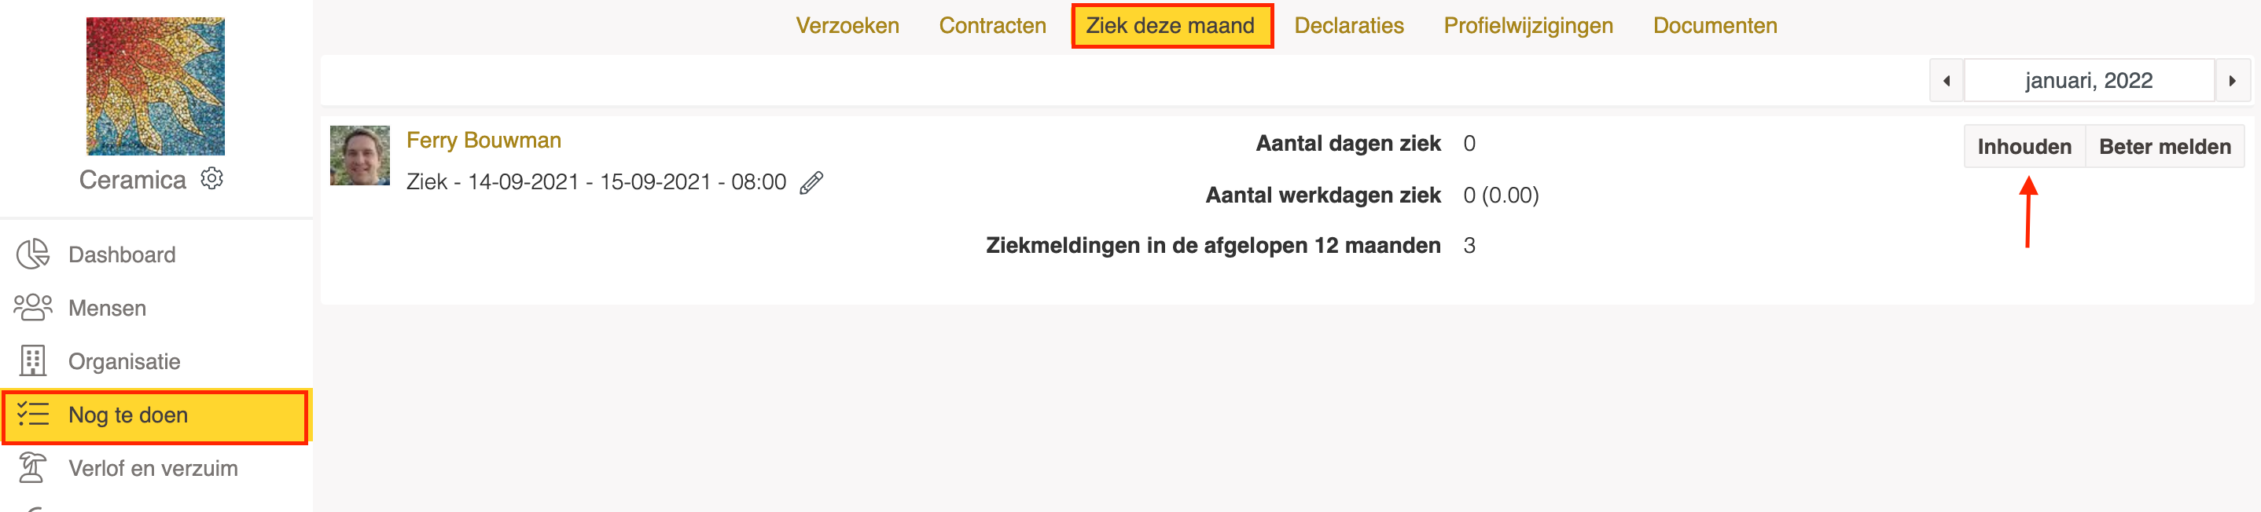Open the Profielwijzigingen tab
Screen dimensions: 2261x512
1528,25
